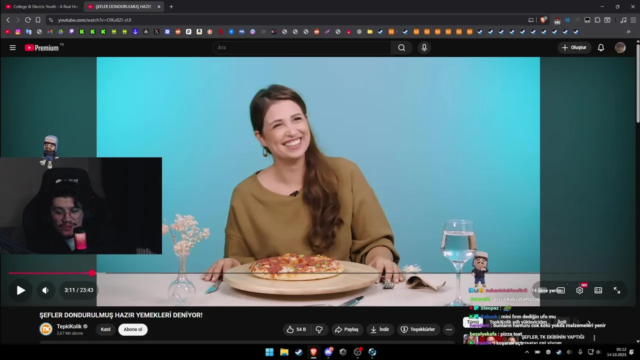This screenshot has height=360, width=640.
Task: Start voice search with the microphone icon
Action: click(x=424, y=47)
